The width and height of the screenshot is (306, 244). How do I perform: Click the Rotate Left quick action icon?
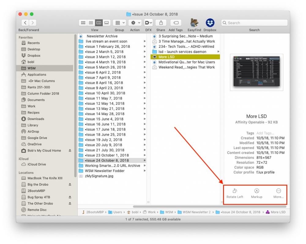[235, 191]
